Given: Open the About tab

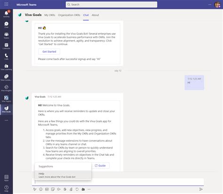Looking at the screenshot, I should (x=95, y=15).
